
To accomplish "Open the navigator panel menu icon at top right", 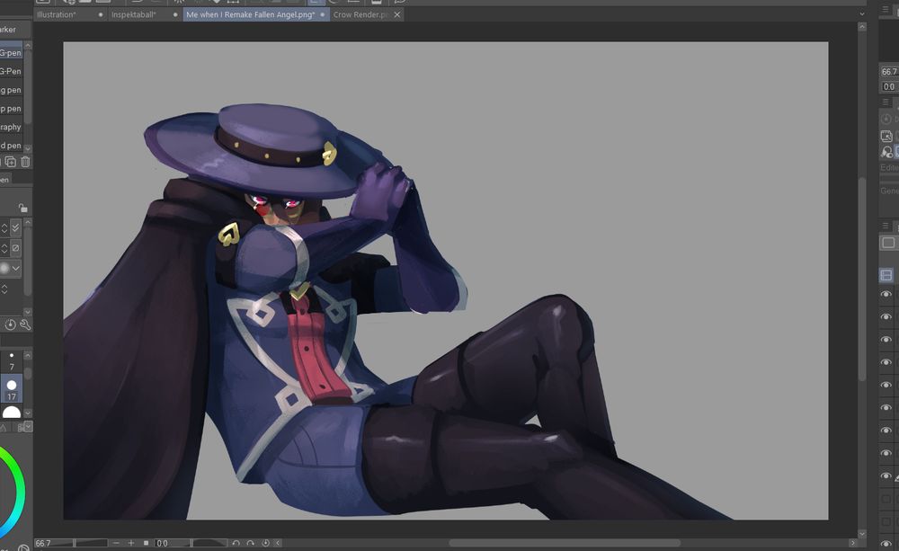I will point(886,9).
